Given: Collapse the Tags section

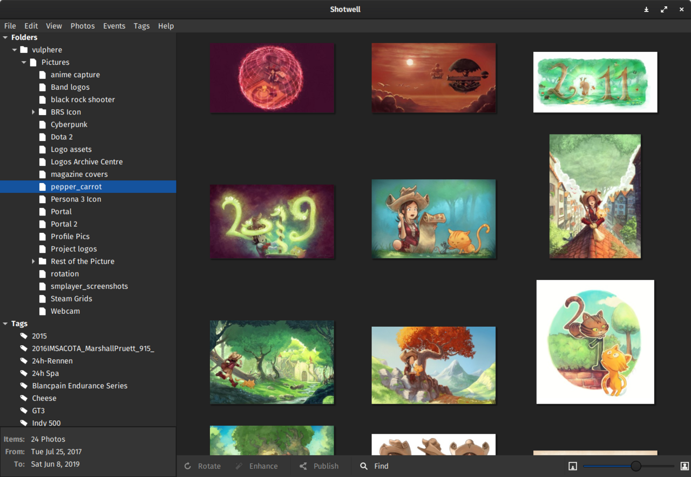Looking at the screenshot, I should coord(5,324).
